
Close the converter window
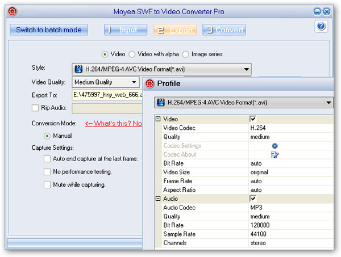point(327,11)
